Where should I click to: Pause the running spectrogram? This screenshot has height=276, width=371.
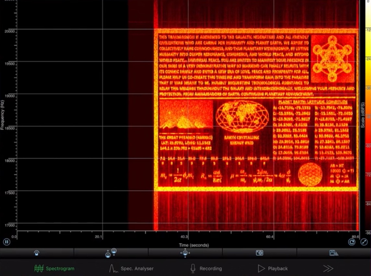point(6,241)
